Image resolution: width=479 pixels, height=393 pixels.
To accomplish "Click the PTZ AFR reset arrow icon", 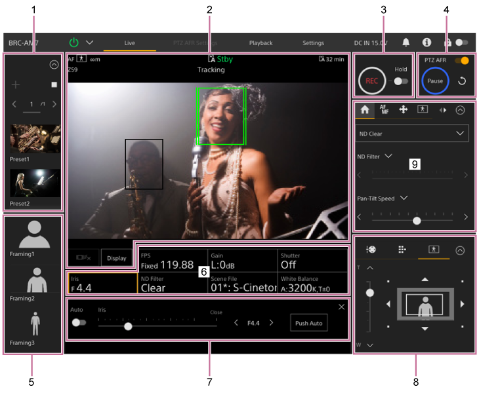I will pyautogui.click(x=462, y=82).
